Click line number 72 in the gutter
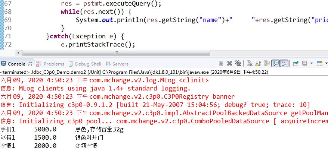 (8, 44)
